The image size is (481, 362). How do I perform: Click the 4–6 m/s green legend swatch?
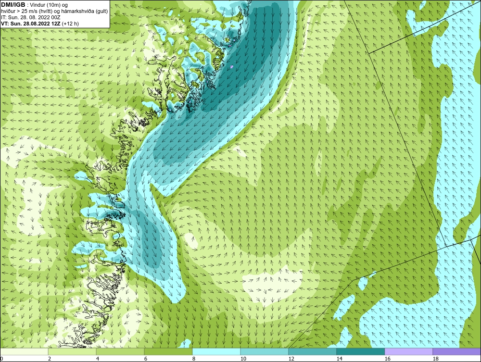point(120,351)
